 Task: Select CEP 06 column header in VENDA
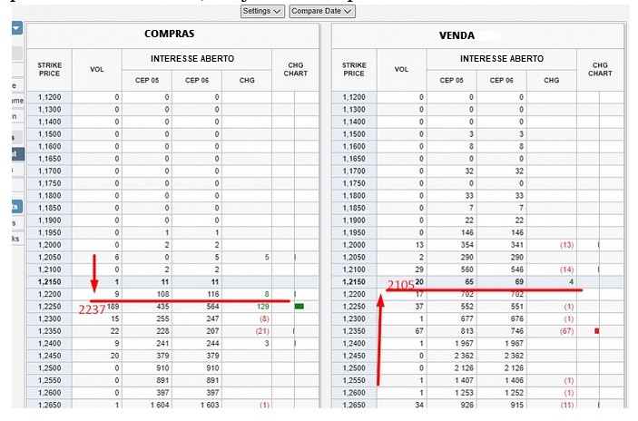pos(502,80)
